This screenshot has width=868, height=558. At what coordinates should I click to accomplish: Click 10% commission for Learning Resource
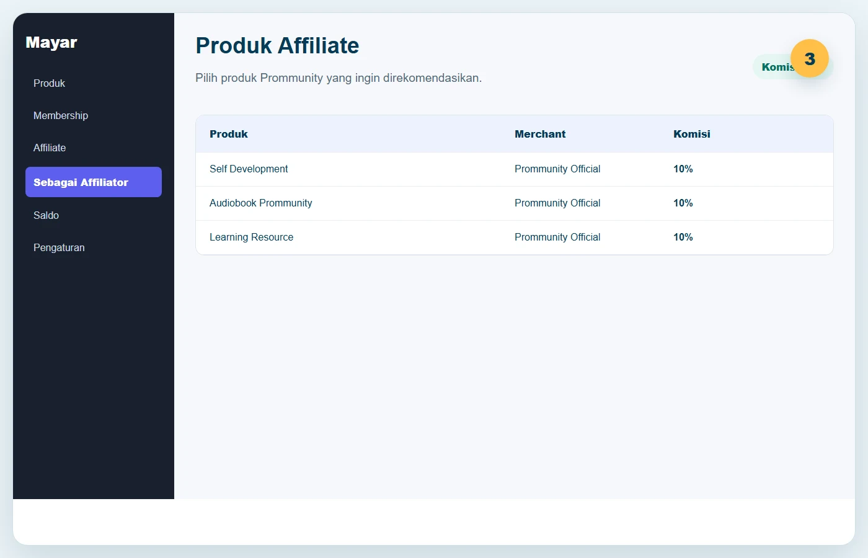683,237
